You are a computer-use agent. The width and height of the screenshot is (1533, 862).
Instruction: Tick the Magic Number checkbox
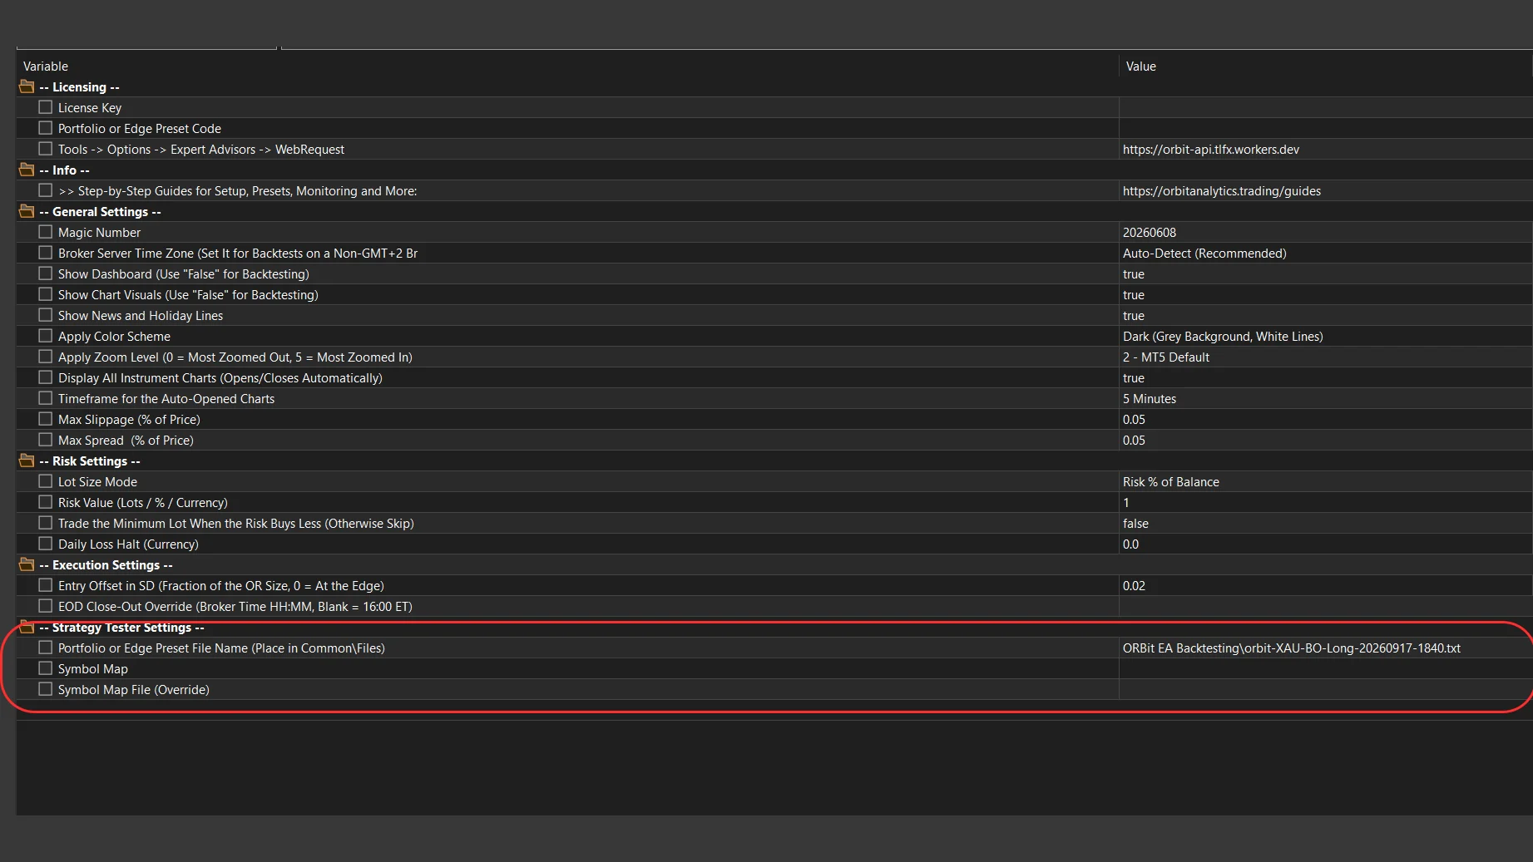(46, 232)
